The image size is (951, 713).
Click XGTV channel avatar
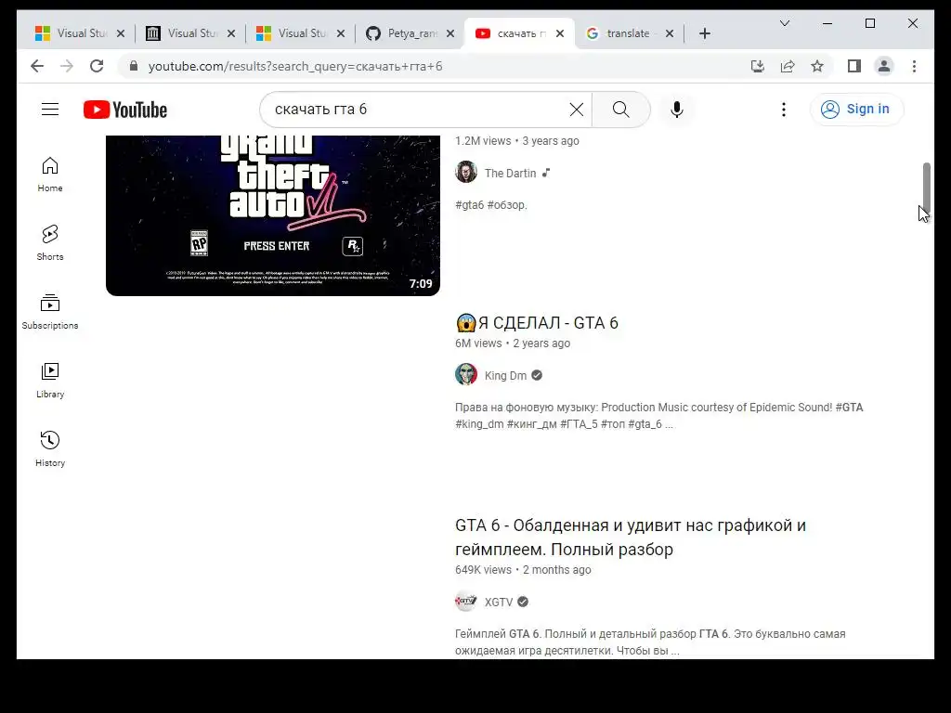[466, 602]
